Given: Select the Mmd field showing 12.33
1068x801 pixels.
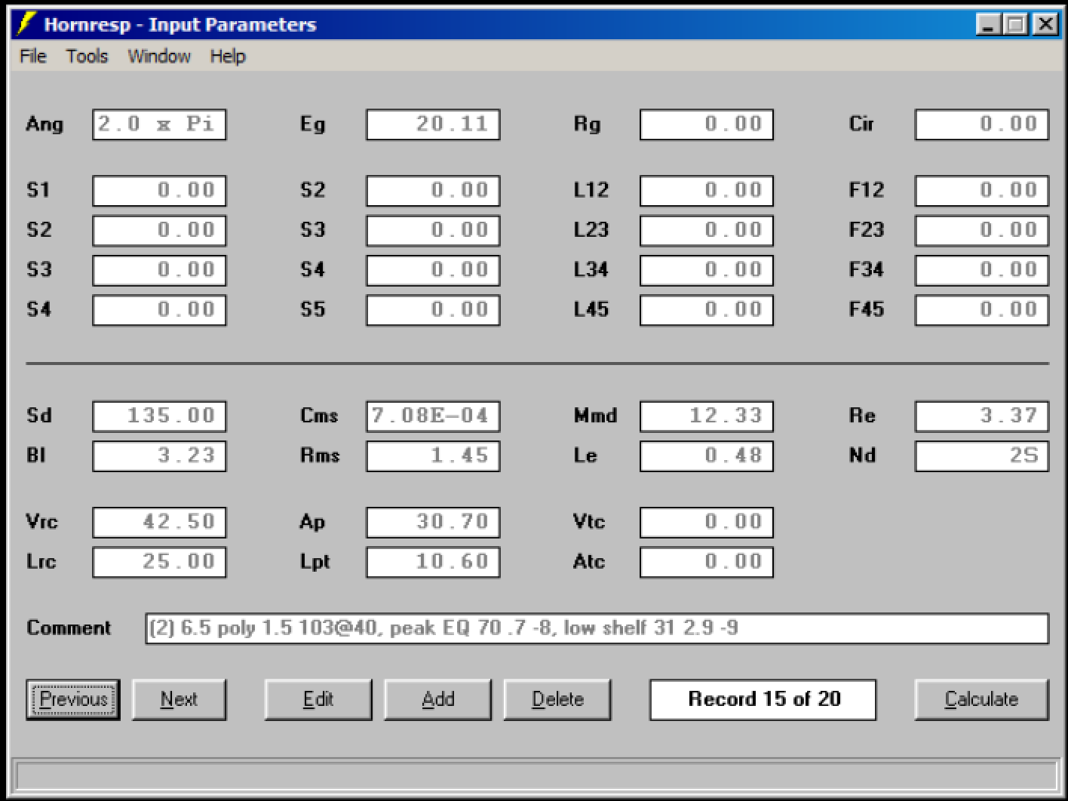Looking at the screenshot, I should coord(707,416).
